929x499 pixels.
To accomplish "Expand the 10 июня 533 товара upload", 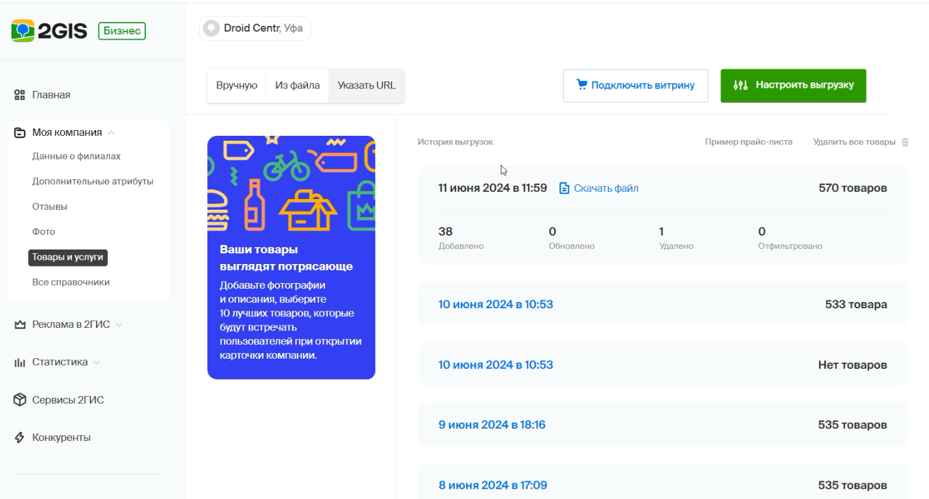I will (662, 304).
